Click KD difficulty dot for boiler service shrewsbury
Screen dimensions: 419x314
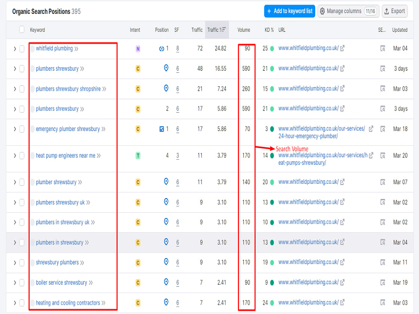[272, 283]
